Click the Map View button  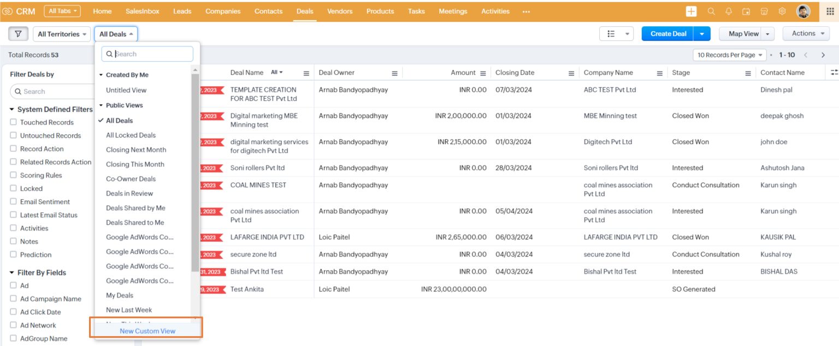click(x=741, y=34)
